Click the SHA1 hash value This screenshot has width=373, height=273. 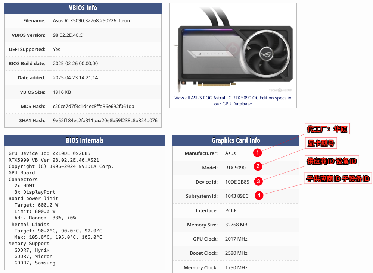(105, 120)
